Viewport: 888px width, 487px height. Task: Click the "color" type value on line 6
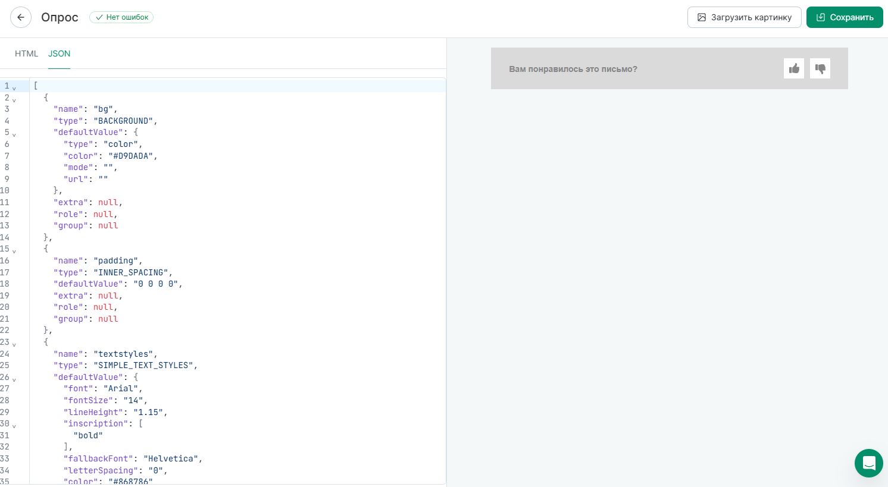pos(121,144)
